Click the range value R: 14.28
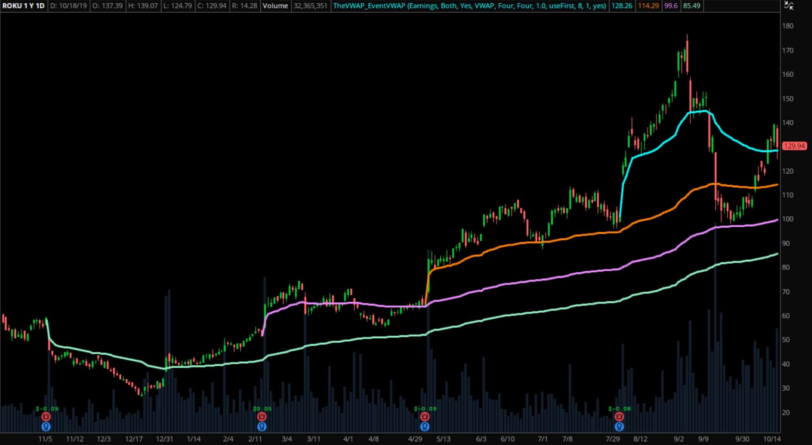Viewport: 812px width, 445px height. pyautogui.click(x=245, y=6)
